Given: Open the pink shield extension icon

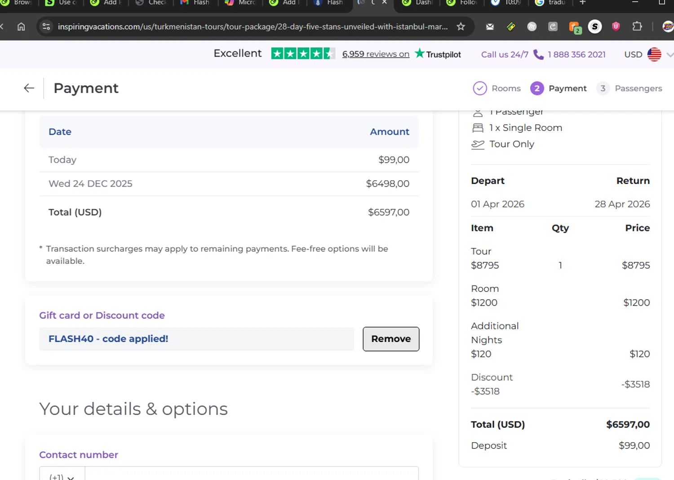Looking at the screenshot, I should point(616,27).
